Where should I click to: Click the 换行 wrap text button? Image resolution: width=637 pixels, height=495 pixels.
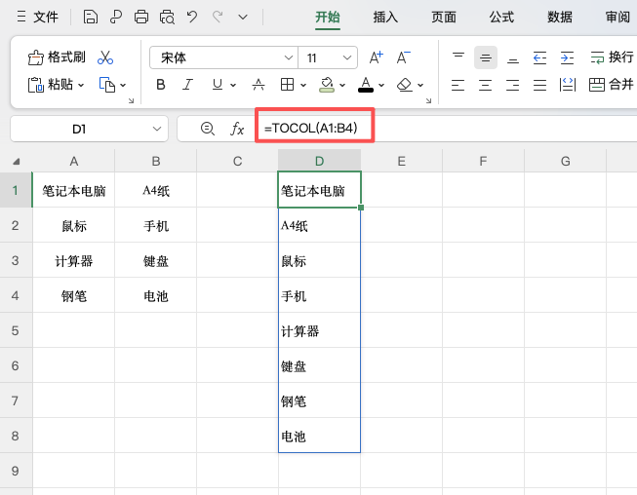click(612, 57)
